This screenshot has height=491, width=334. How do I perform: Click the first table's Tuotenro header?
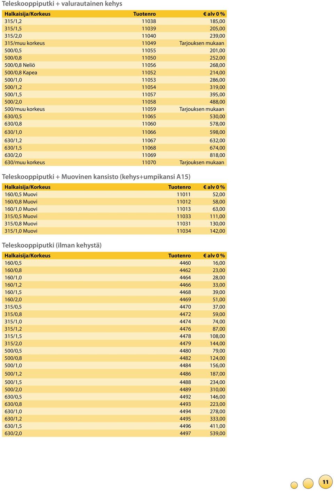[x=144, y=14]
